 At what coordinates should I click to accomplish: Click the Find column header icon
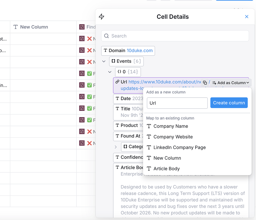82,27
